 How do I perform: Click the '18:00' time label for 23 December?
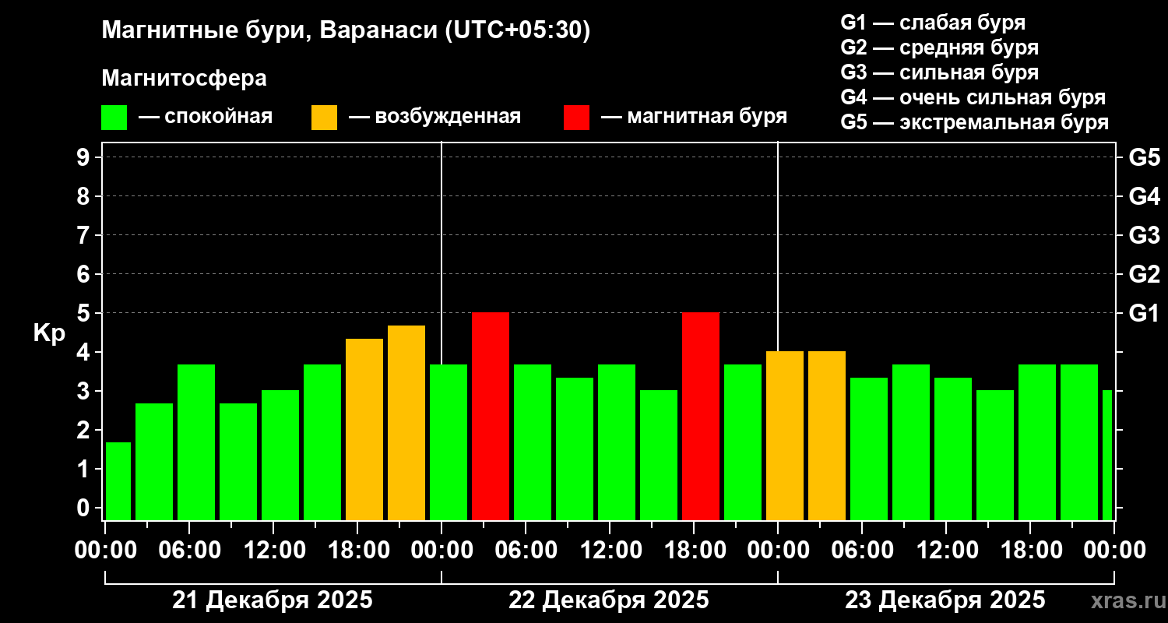(1030, 550)
